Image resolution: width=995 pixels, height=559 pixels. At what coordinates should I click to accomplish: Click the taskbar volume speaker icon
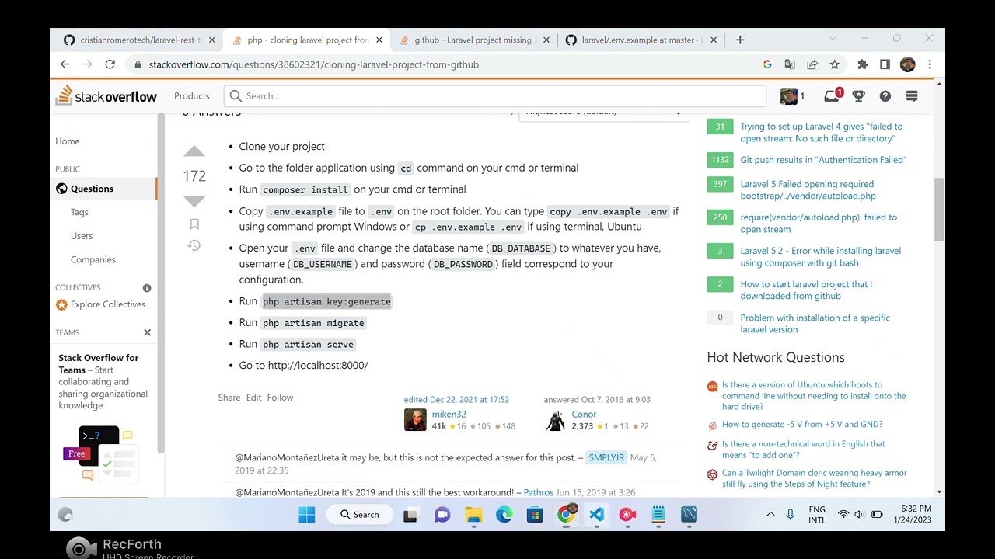pos(859,514)
